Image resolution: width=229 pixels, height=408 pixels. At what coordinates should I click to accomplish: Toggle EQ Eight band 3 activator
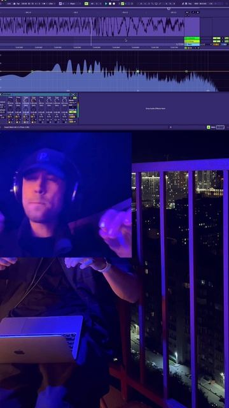tap(24, 122)
